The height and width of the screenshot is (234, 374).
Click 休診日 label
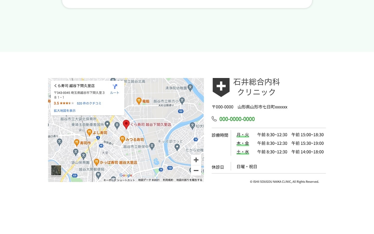coord(218,167)
